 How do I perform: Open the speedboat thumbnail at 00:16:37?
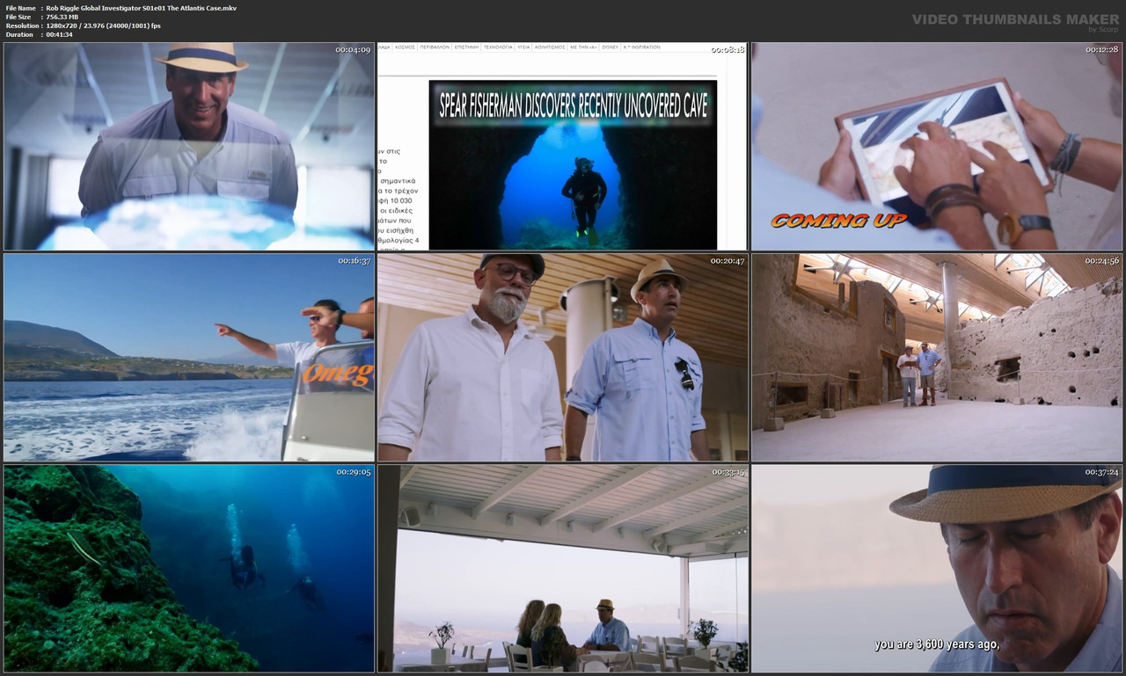pos(189,358)
